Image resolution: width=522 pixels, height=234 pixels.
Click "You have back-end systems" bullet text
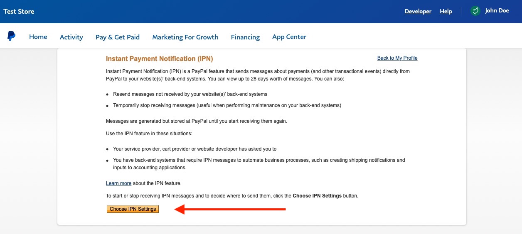coord(259,164)
